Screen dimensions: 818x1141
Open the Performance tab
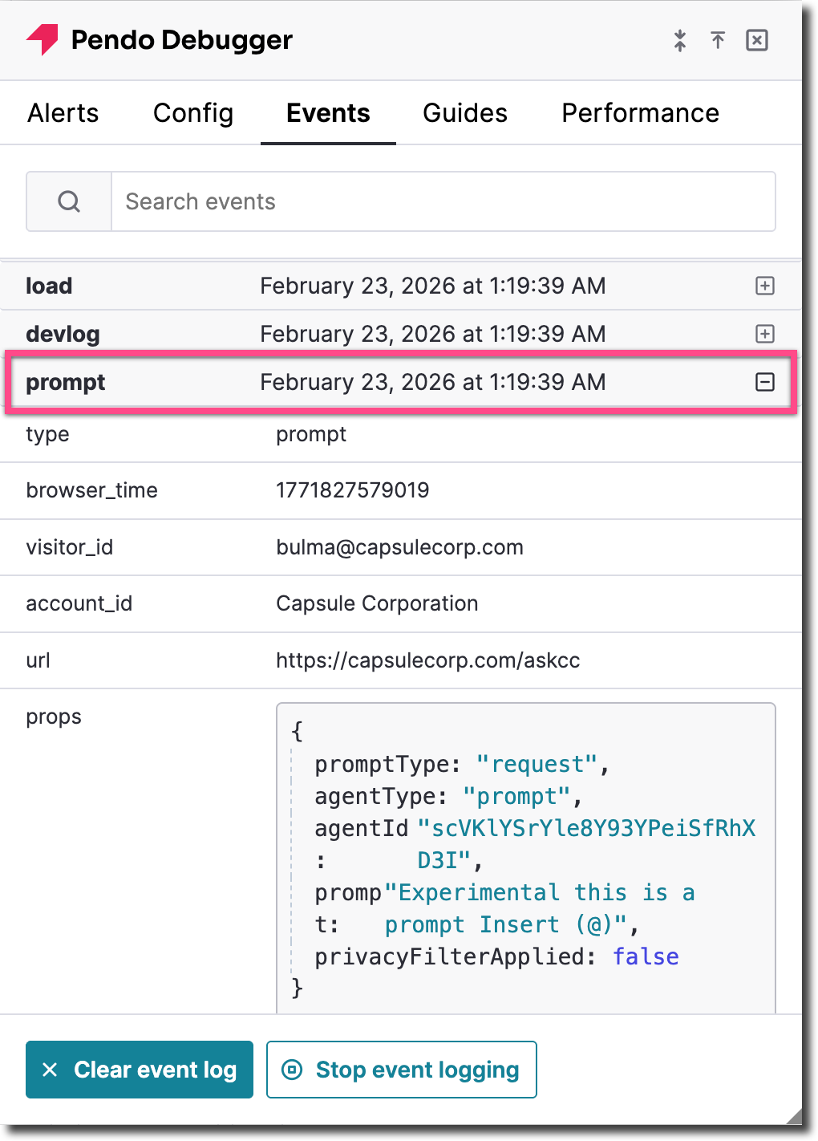point(640,113)
